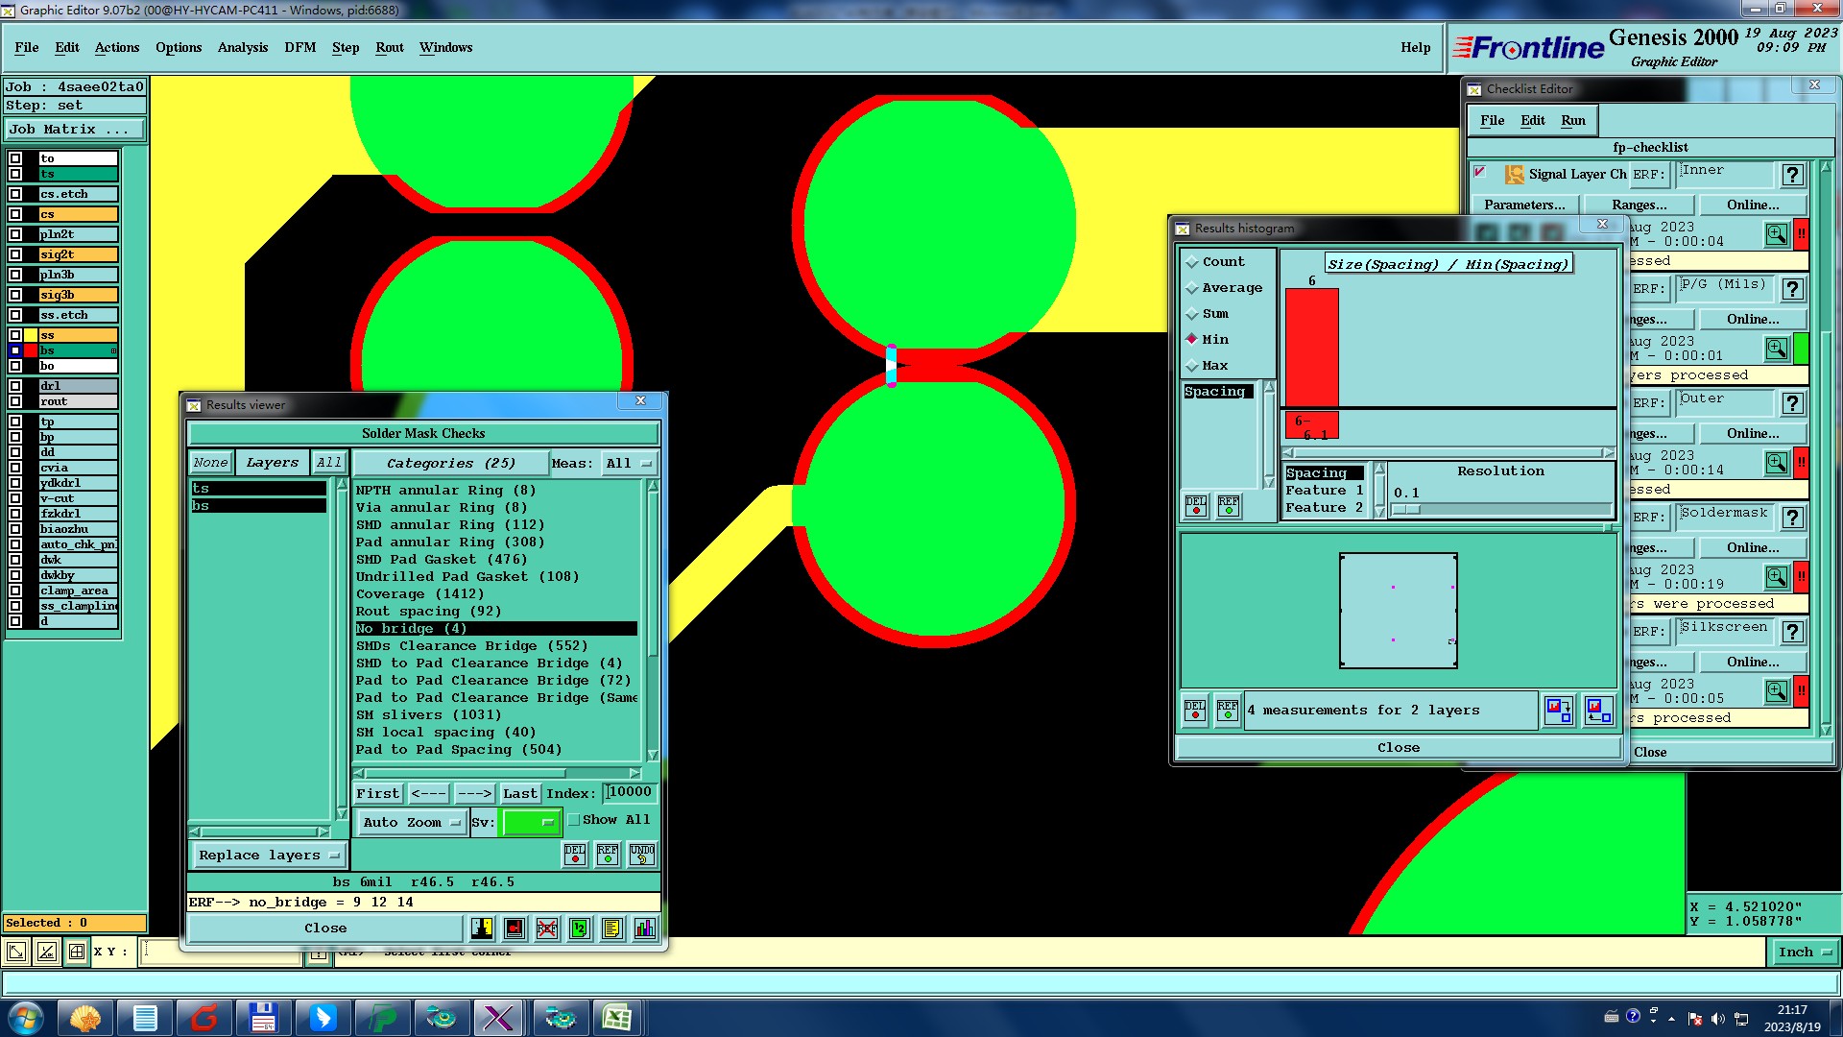Viewport: 1843px width, 1037px height.
Task: Click magnifier icon next to Inner checklist result
Action: click(x=1776, y=234)
